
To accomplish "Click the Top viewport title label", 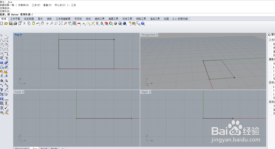I will pyautogui.click(x=17, y=35).
